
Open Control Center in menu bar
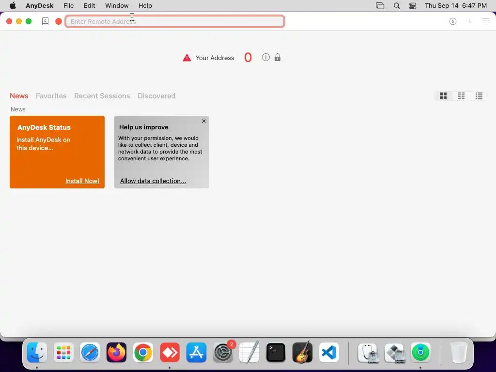pos(413,6)
